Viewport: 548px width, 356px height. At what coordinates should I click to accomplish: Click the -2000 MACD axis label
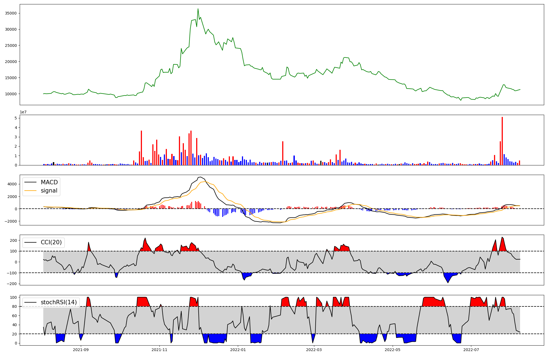pos(10,221)
